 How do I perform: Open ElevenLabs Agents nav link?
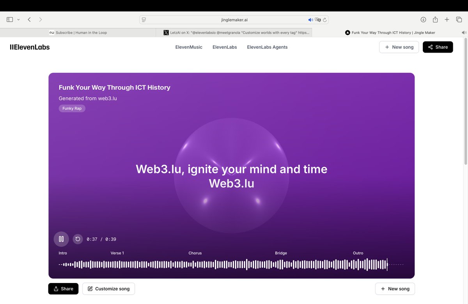pyautogui.click(x=267, y=47)
